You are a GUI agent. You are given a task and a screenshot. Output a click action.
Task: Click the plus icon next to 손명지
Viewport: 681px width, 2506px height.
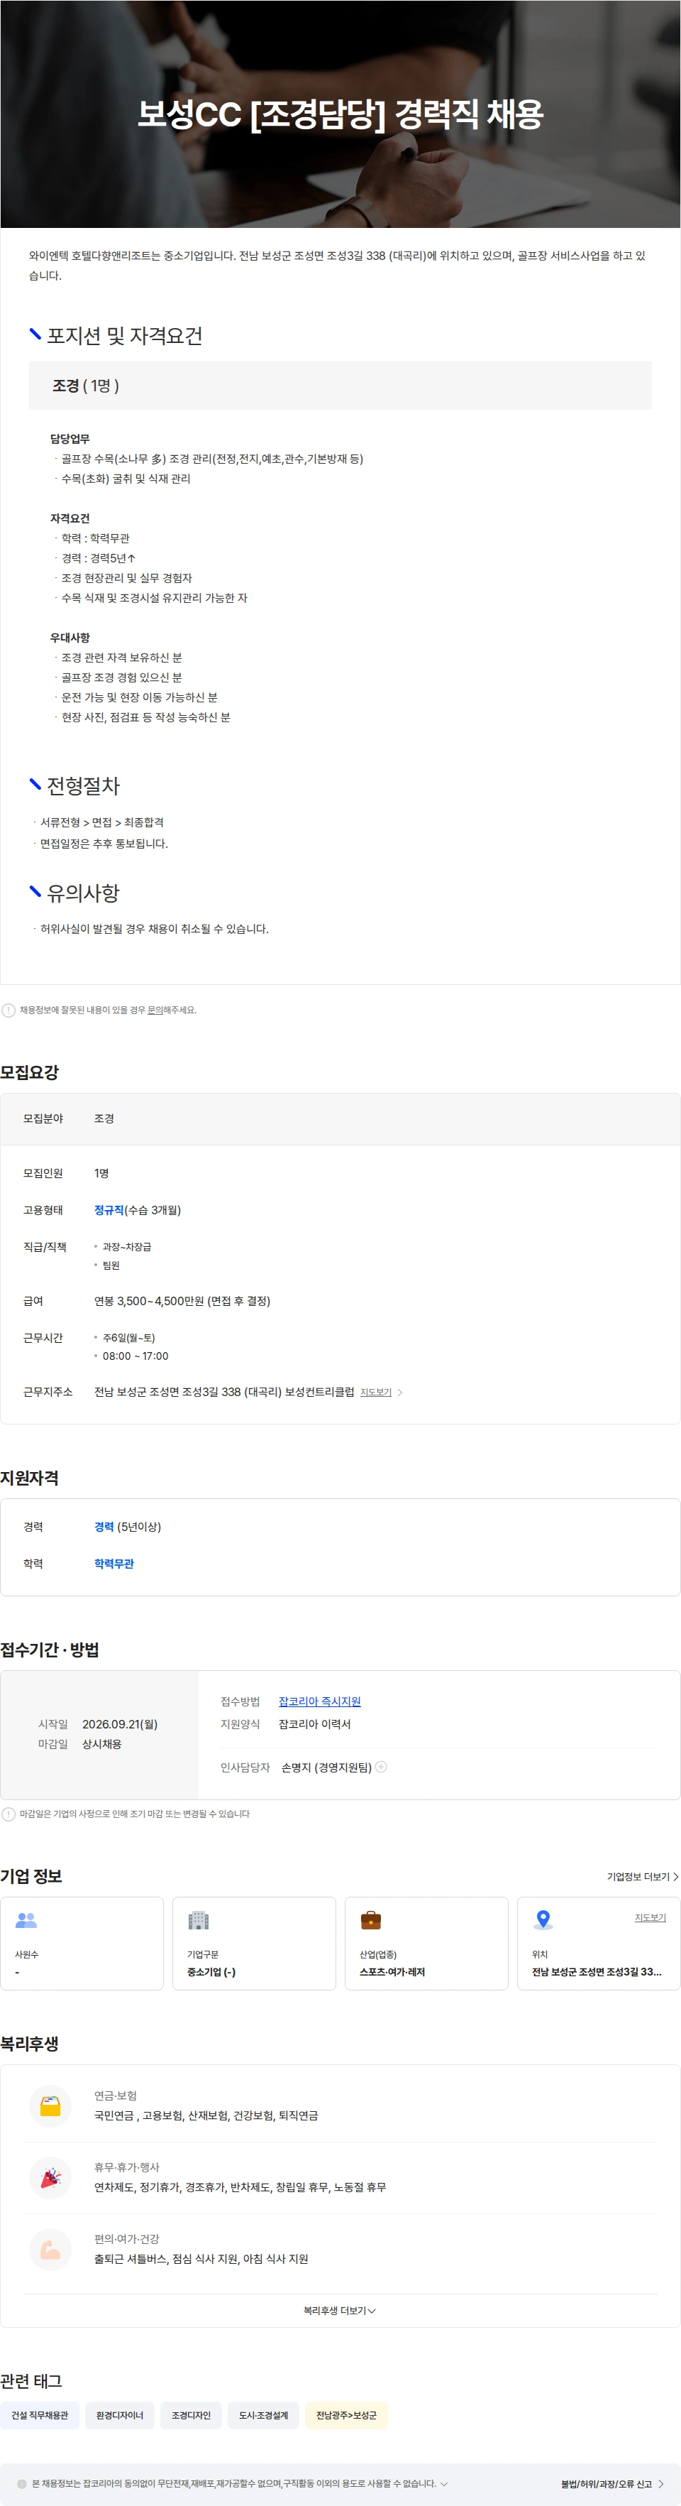click(381, 1767)
